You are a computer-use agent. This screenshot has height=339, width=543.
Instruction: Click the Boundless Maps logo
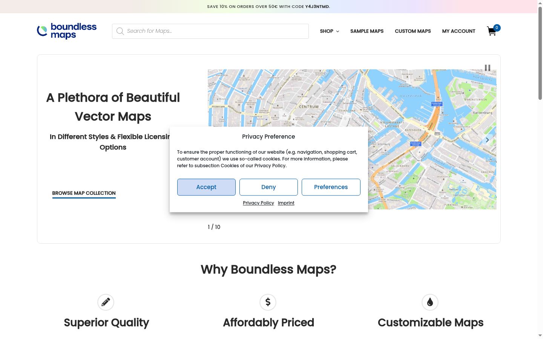tap(67, 31)
